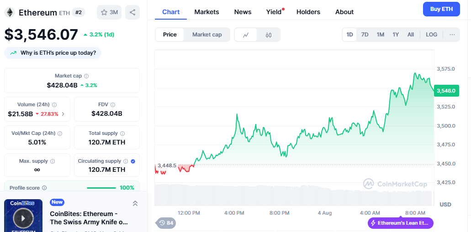
Task: Play the CoinBites video thumbnail
Action: 23,218
